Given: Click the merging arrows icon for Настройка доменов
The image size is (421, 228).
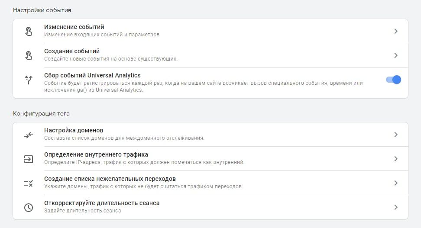Looking at the screenshot, I should (28, 135).
